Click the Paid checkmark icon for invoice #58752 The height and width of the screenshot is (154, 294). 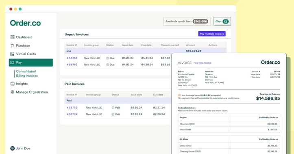113,108
